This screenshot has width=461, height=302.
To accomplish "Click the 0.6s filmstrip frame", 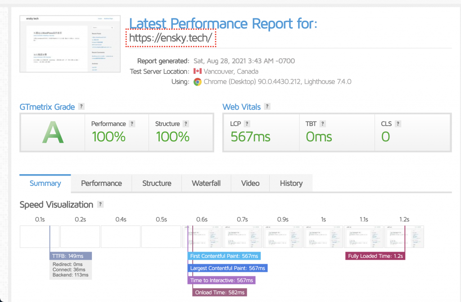I will (x=202, y=237).
